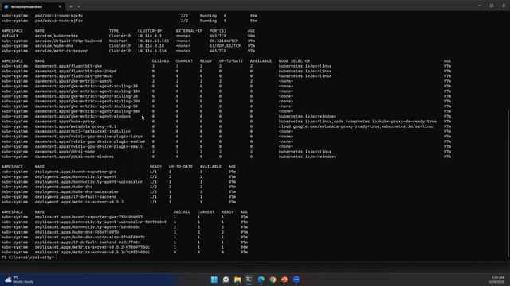
Task: Click service/metrics-server text
Action: pos(61,51)
